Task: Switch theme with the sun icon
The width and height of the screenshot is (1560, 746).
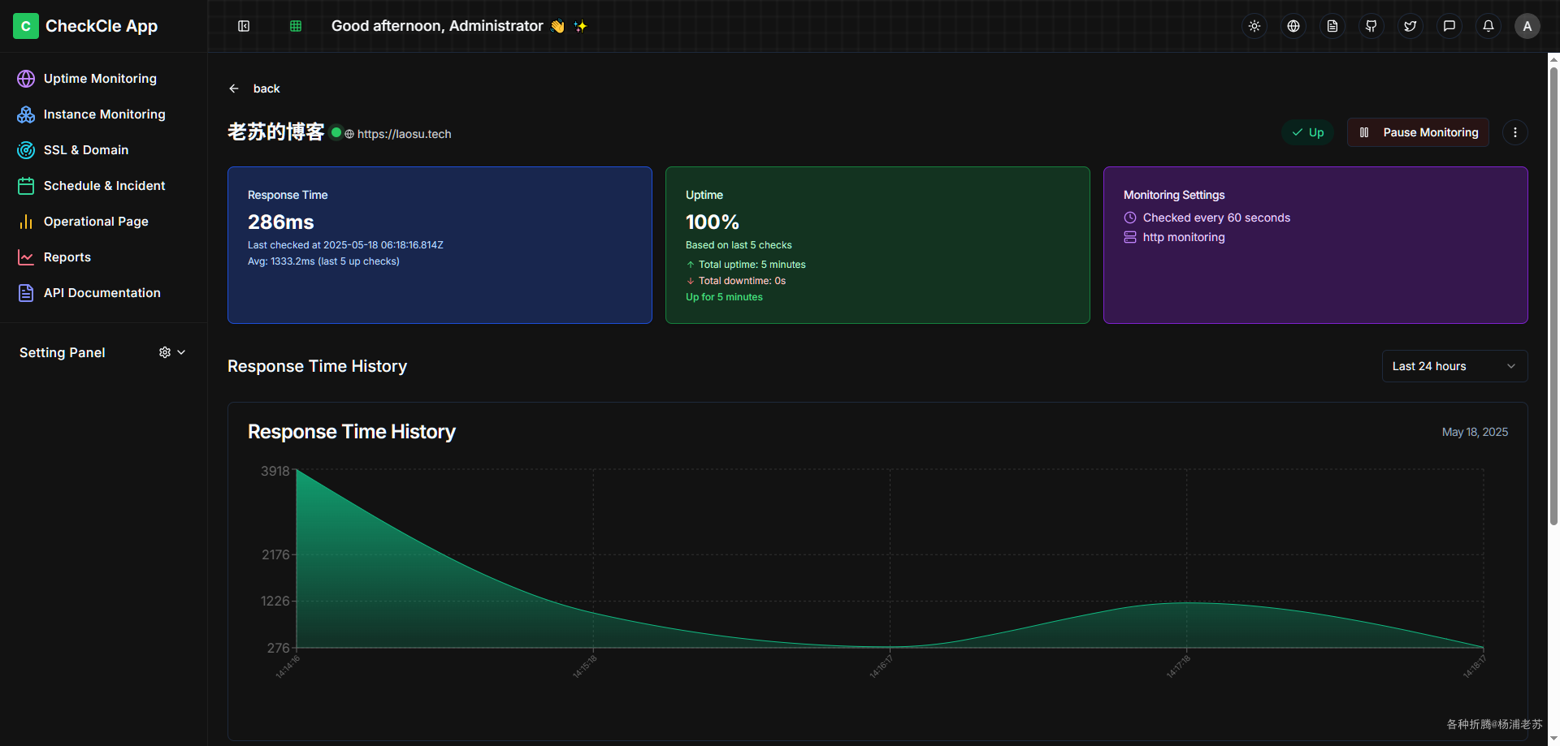Action: [x=1254, y=26]
